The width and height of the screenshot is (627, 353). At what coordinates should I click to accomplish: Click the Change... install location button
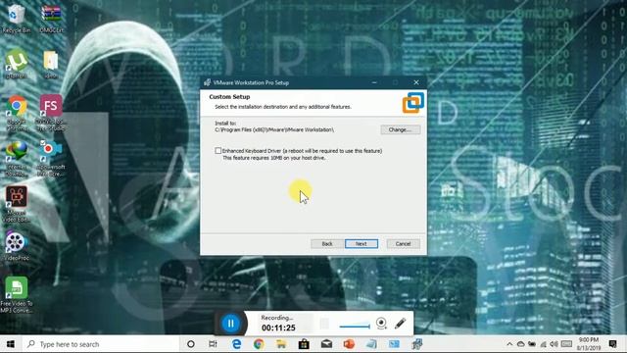401,129
